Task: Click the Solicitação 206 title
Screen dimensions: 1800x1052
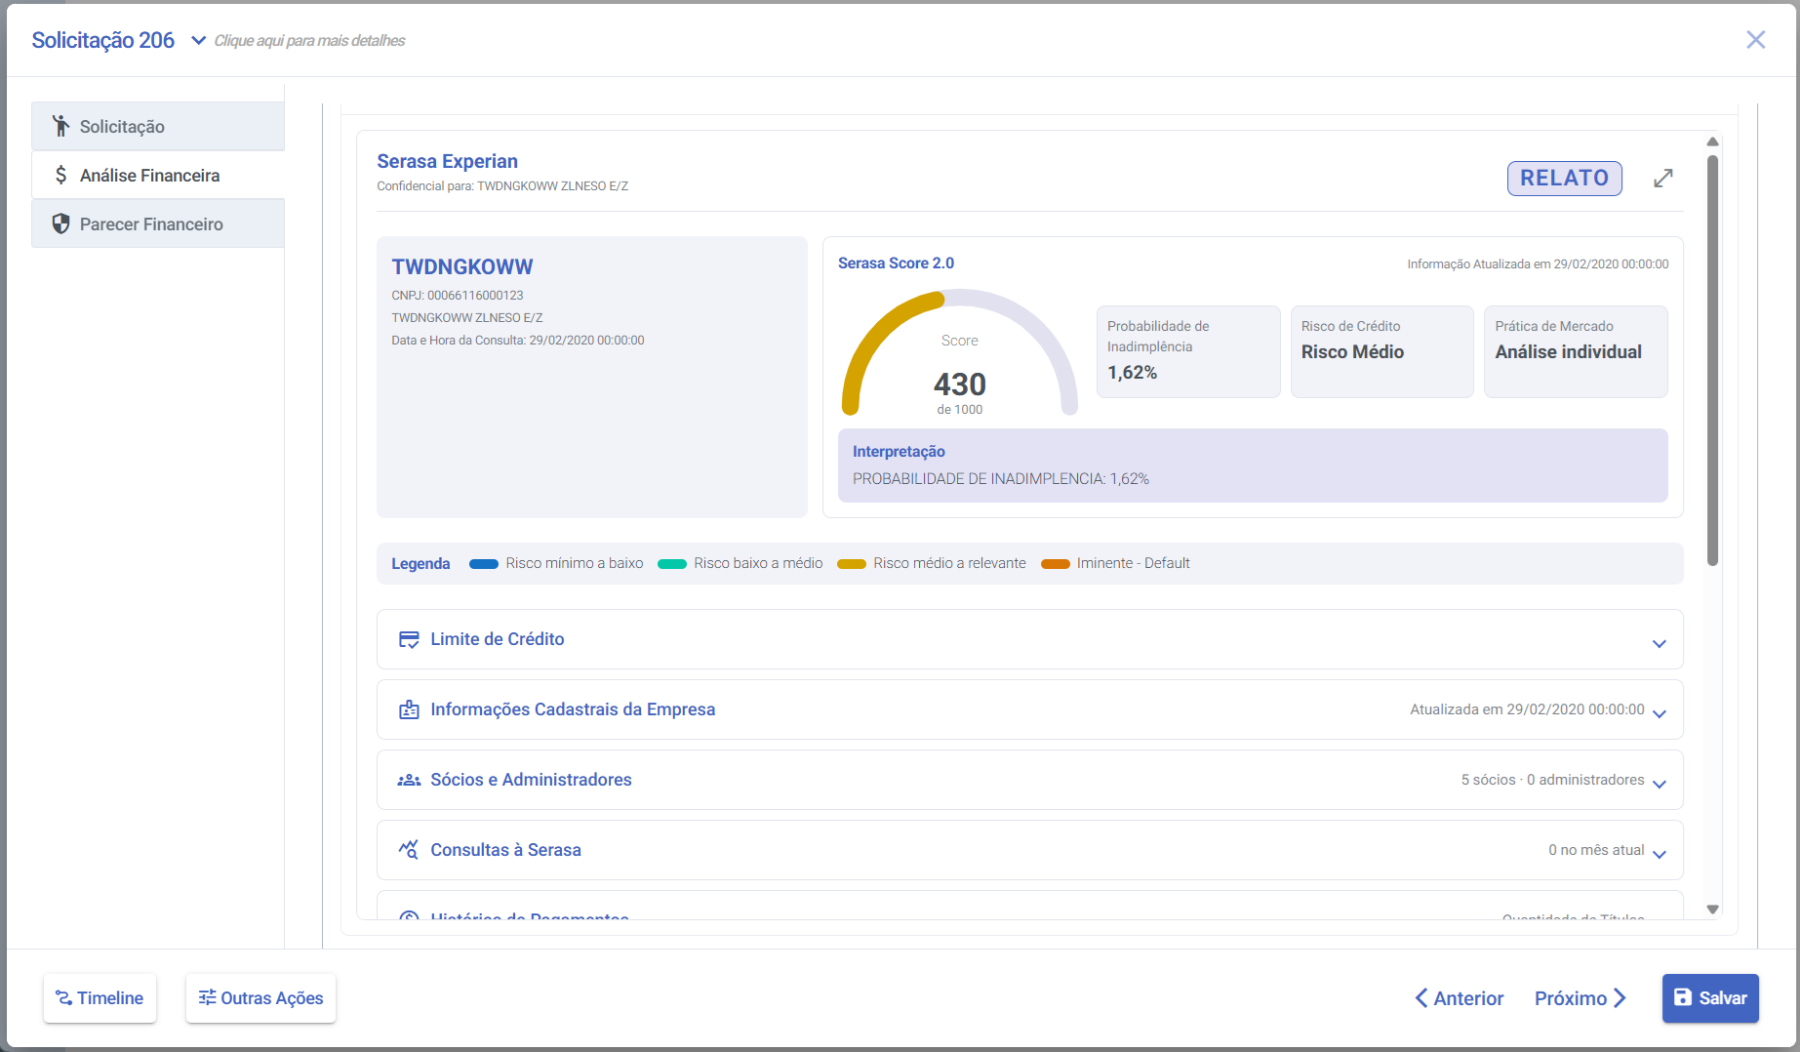Action: click(102, 40)
